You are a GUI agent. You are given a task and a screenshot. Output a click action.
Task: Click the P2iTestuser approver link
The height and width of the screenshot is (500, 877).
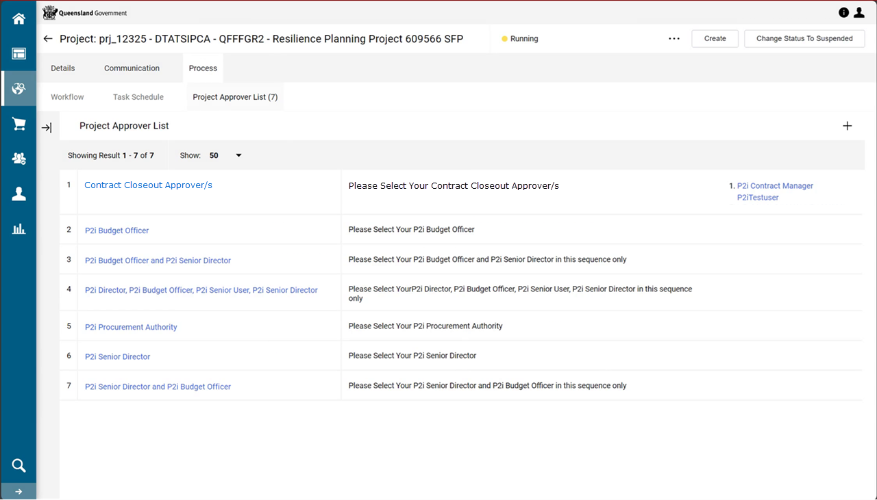758,198
